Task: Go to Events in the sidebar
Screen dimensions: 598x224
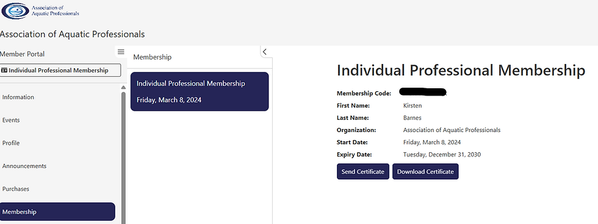Action: pyautogui.click(x=11, y=120)
